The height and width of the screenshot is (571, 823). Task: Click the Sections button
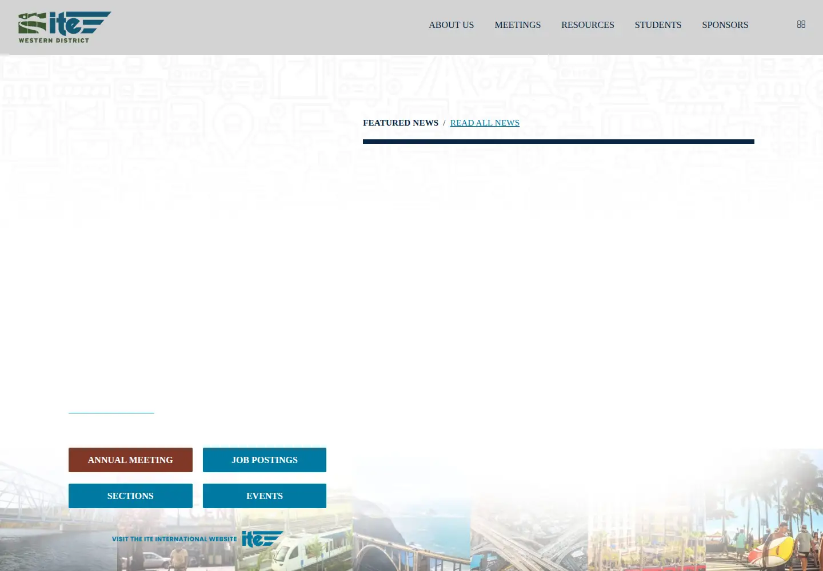(x=130, y=496)
